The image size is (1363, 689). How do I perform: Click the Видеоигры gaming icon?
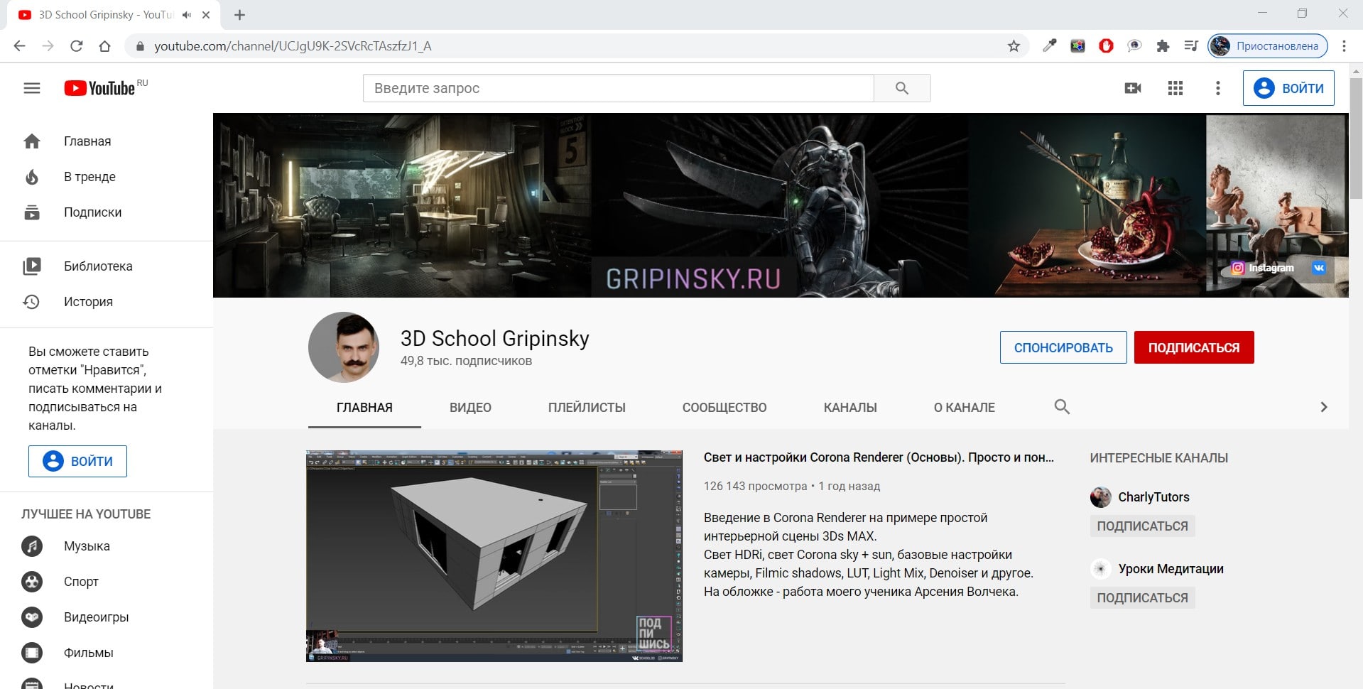pyautogui.click(x=32, y=617)
